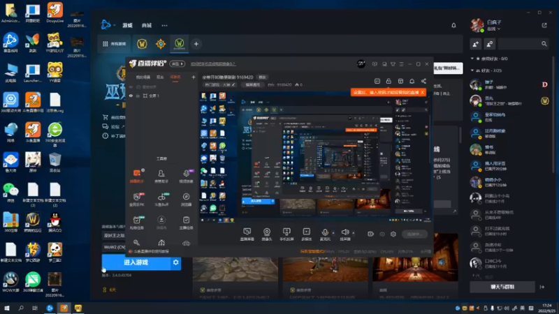Open the layout icon in Douyu room bar

400,81
